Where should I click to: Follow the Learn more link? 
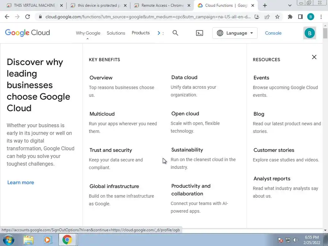[20, 183]
